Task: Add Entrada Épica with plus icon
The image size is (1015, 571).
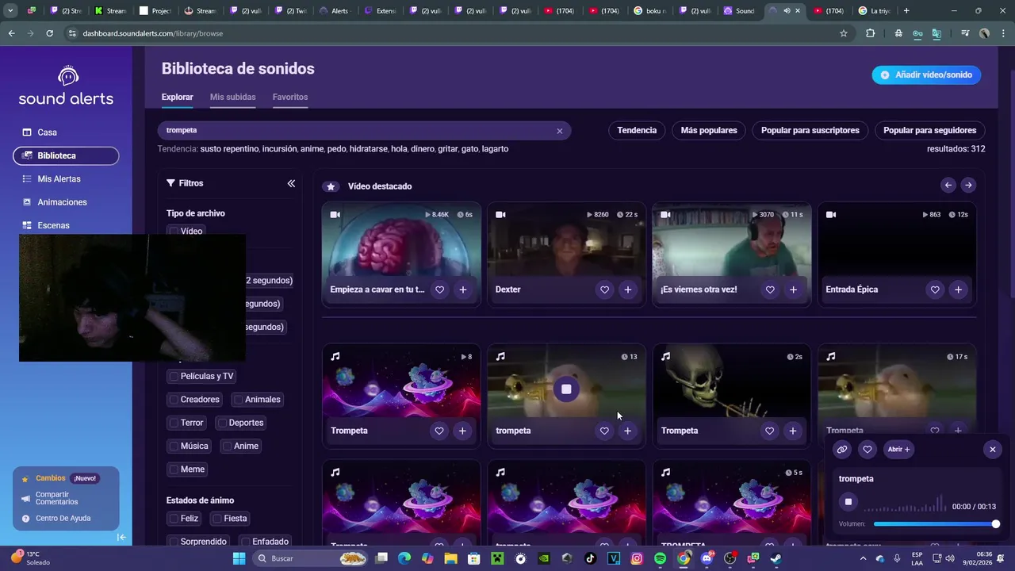Action: pos(958,289)
